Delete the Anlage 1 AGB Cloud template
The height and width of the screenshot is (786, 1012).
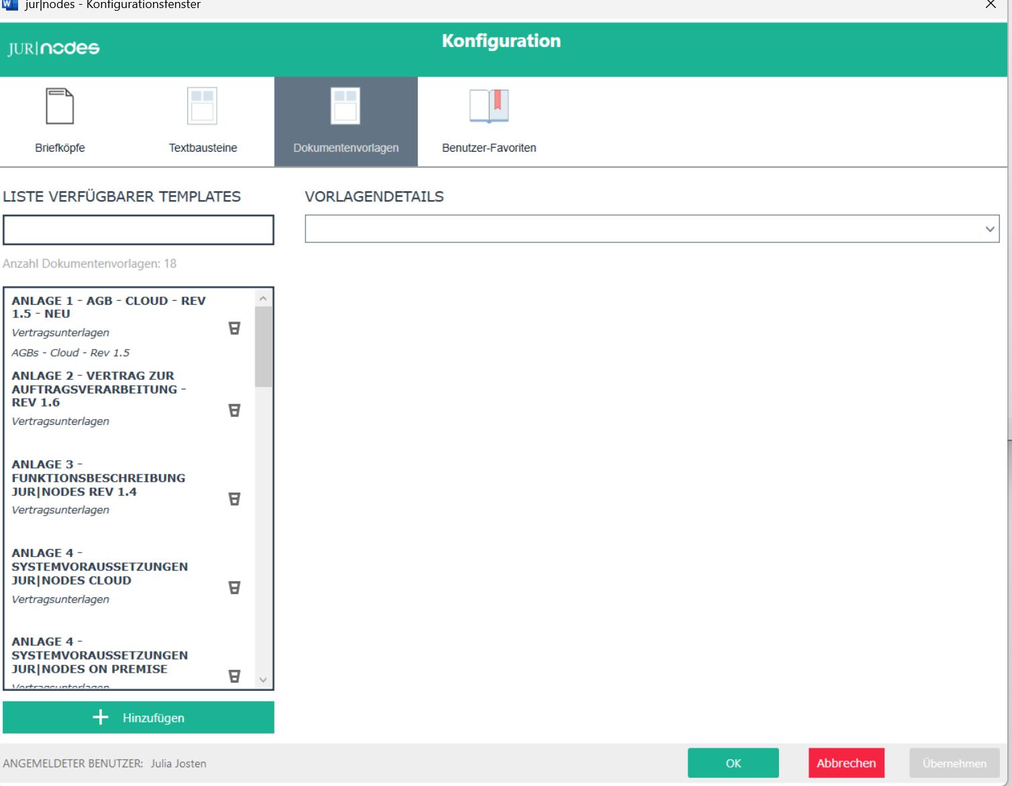point(234,328)
